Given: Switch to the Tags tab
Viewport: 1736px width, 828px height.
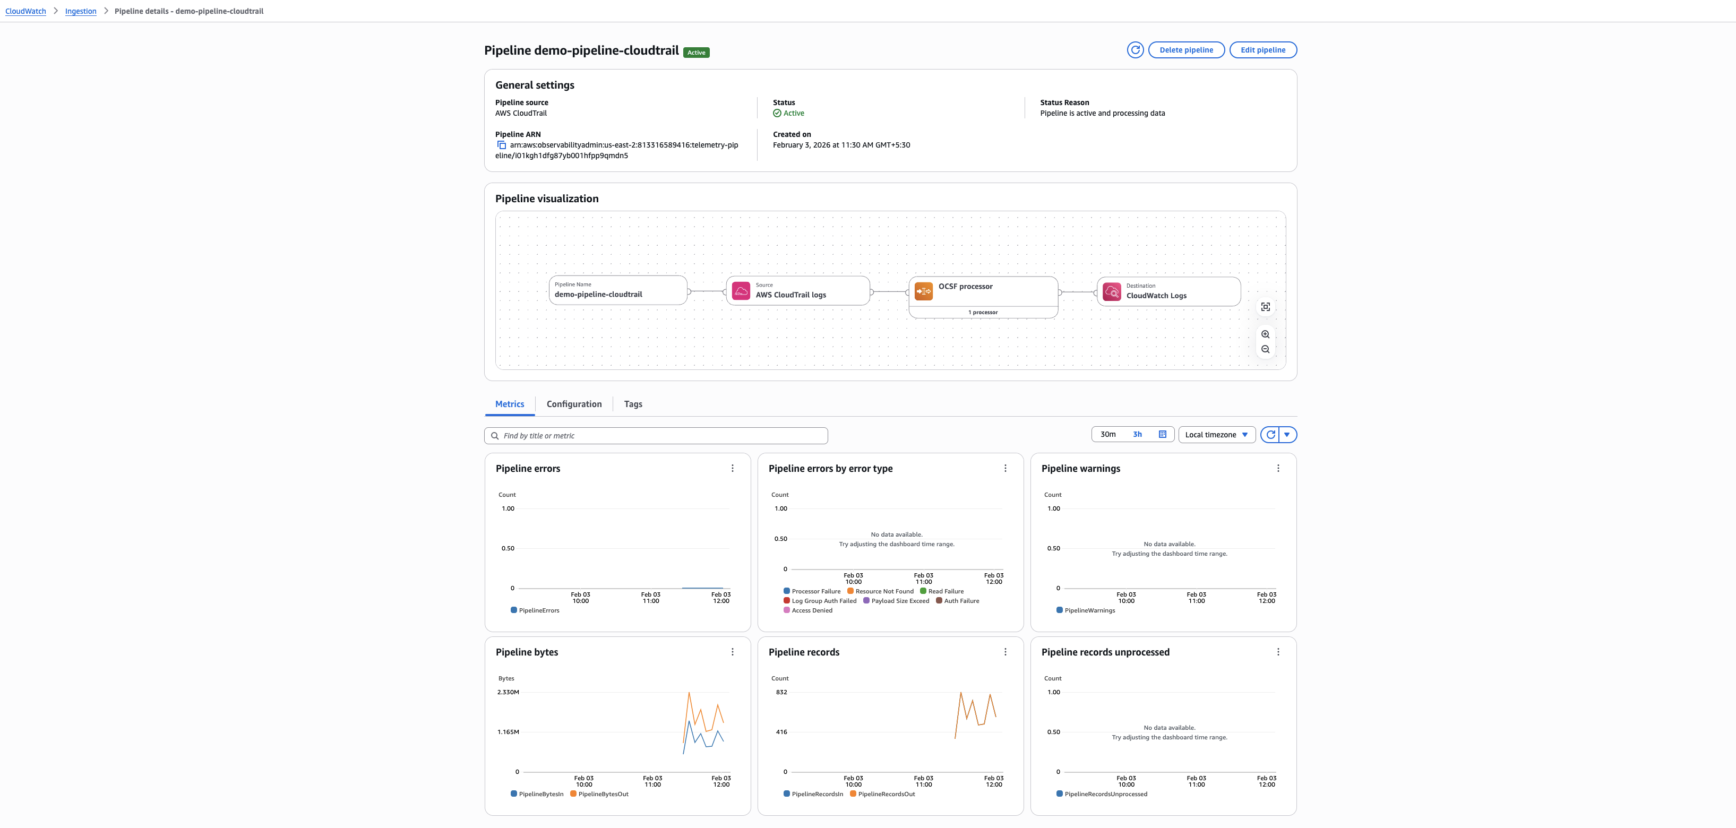Looking at the screenshot, I should tap(633, 404).
